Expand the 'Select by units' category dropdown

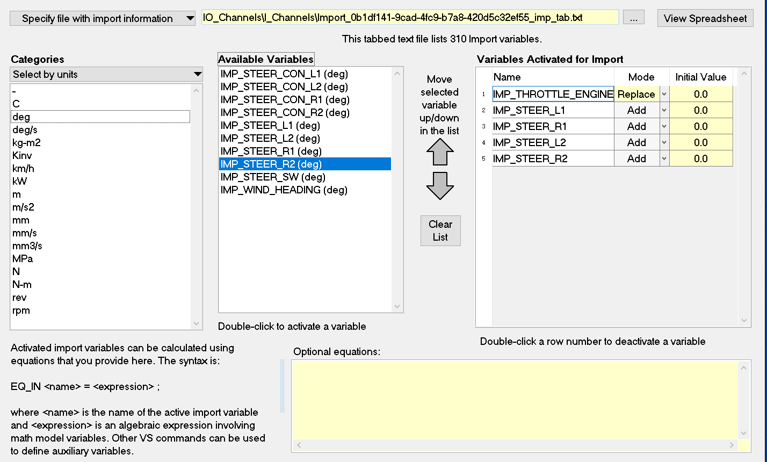[106, 74]
